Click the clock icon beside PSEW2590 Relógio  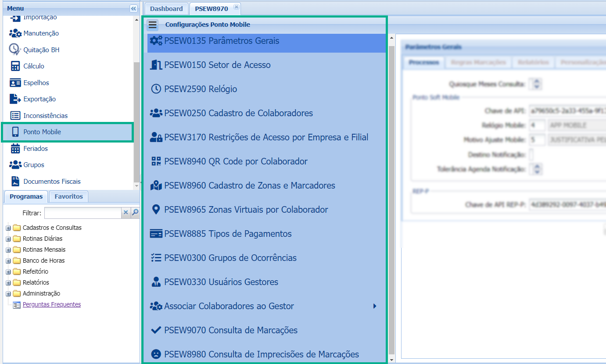(x=155, y=88)
